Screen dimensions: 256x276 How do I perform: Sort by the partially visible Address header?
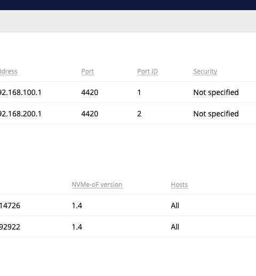coord(9,72)
